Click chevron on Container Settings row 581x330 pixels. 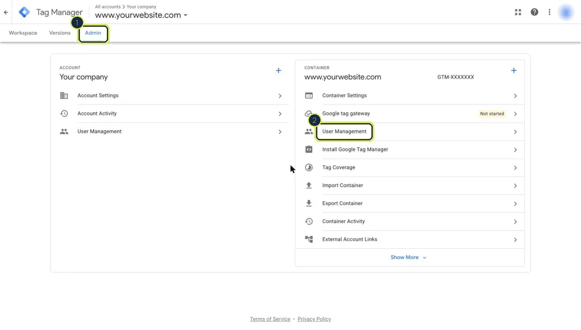tap(515, 96)
